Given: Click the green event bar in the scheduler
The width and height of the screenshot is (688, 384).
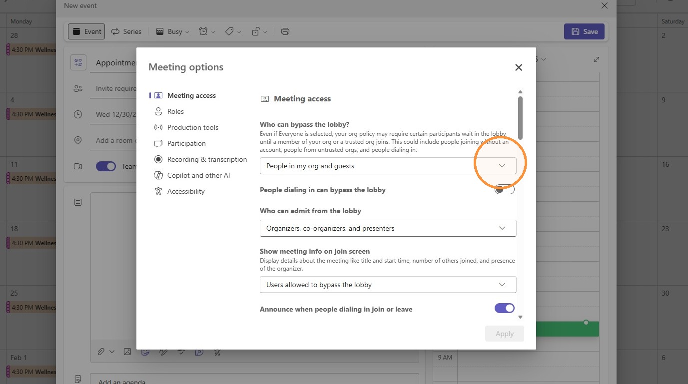Looking at the screenshot, I should [x=568, y=329].
